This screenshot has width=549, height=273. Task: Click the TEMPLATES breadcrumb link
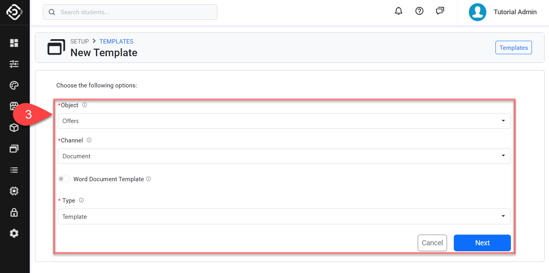(x=116, y=41)
